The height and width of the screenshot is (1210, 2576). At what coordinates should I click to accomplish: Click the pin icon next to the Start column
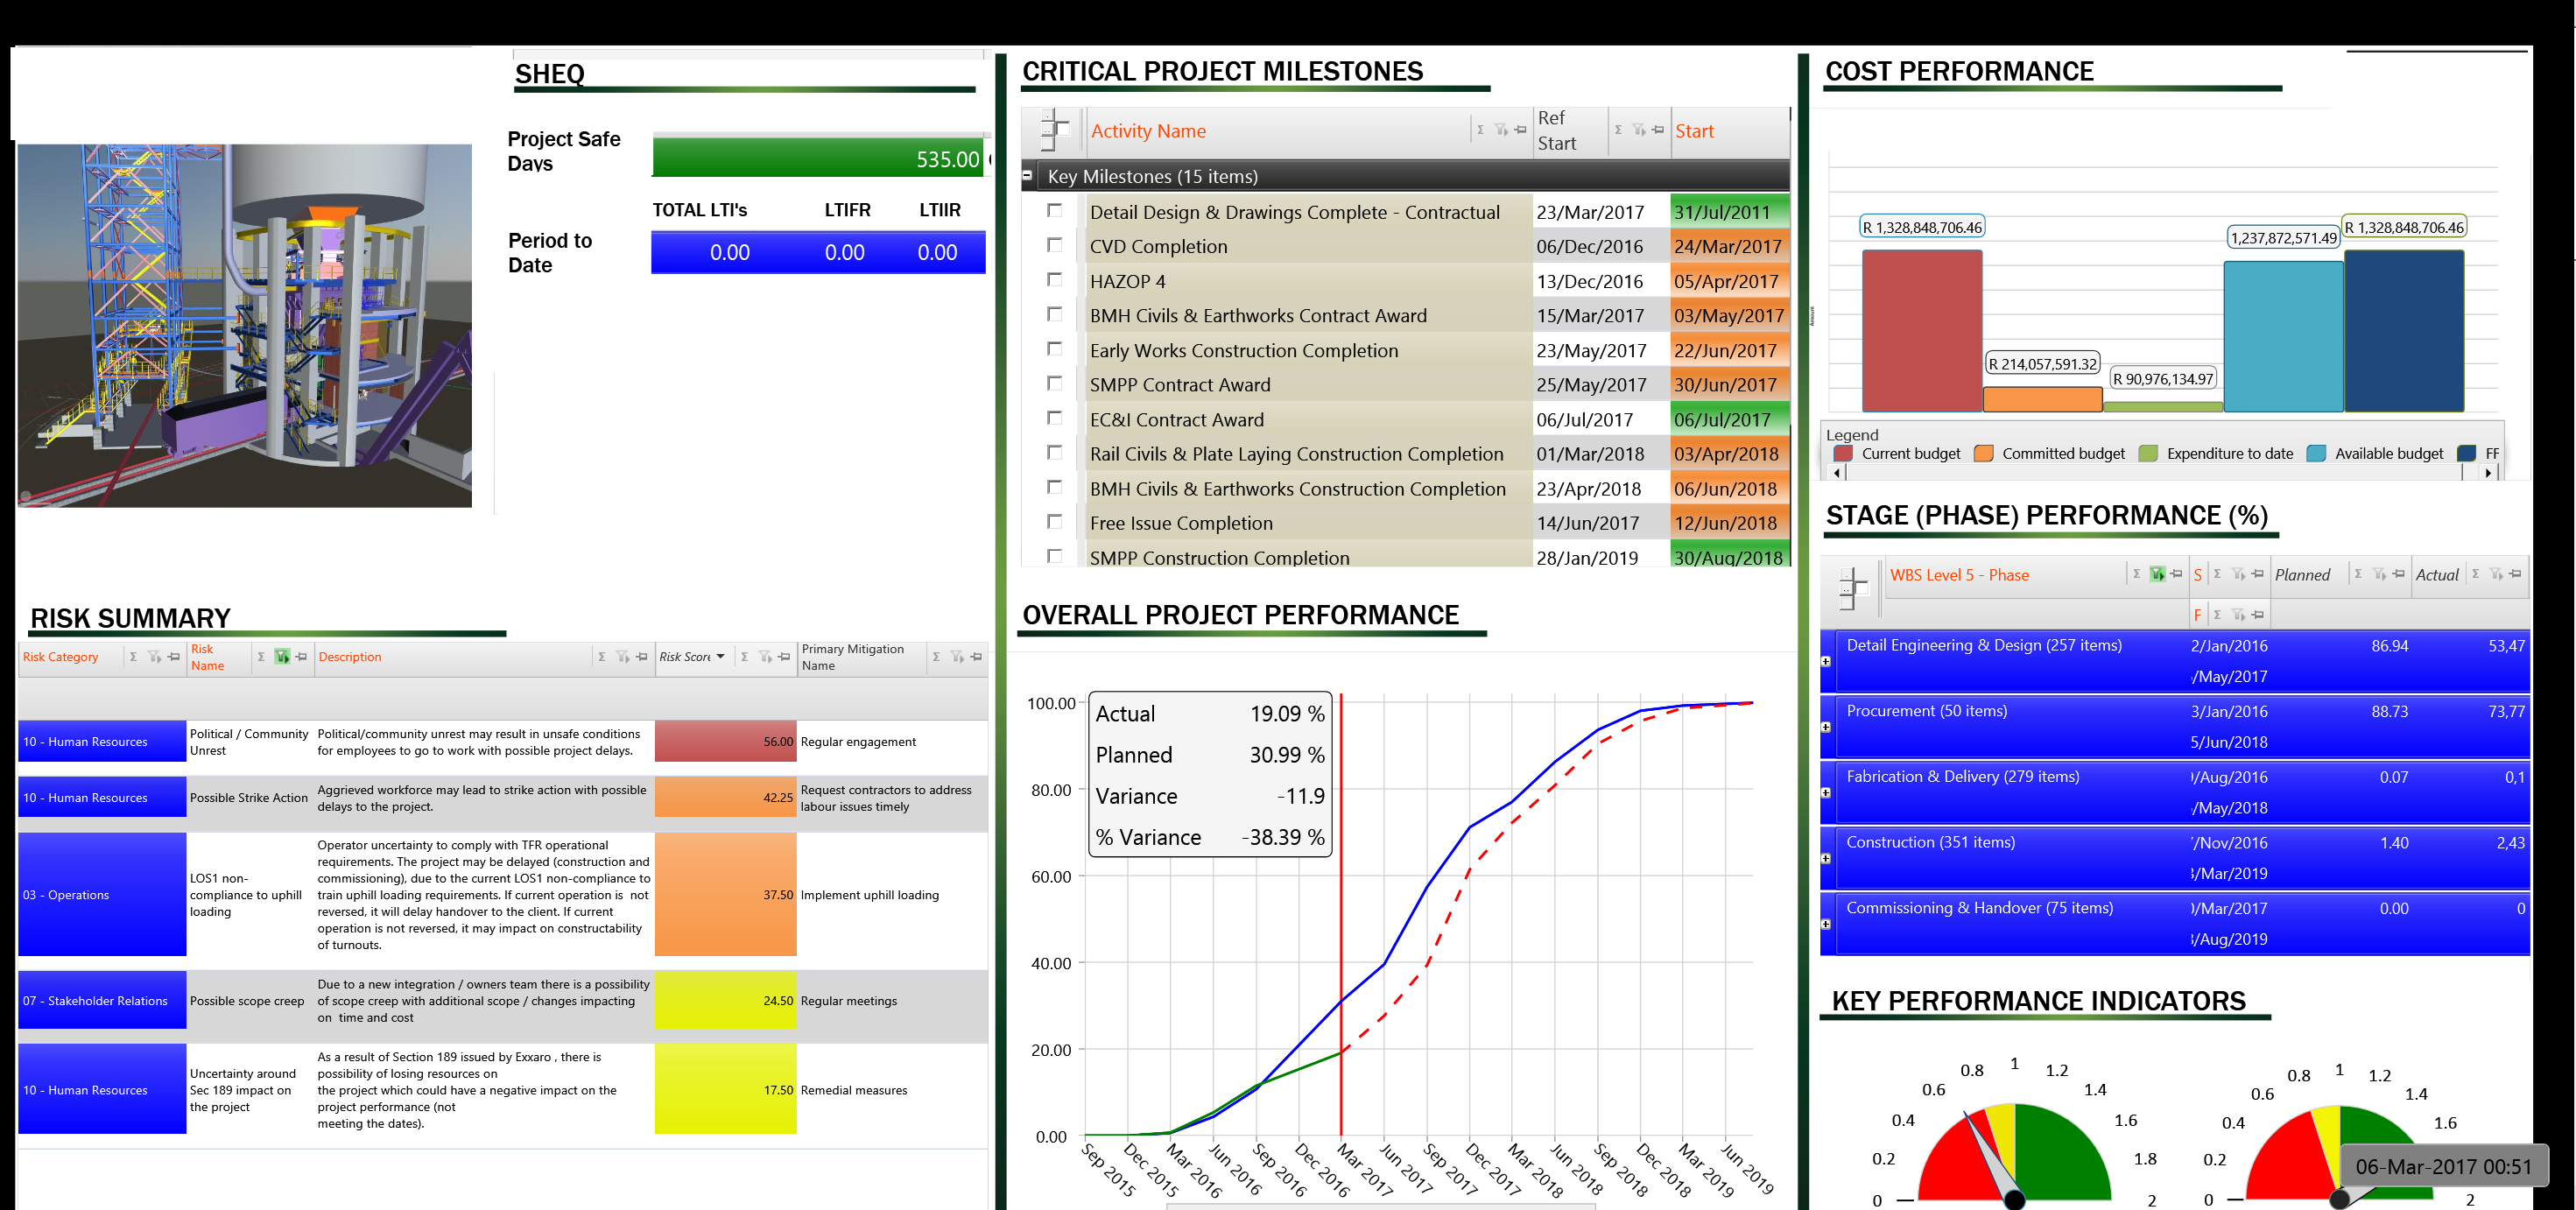click(1657, 129)
